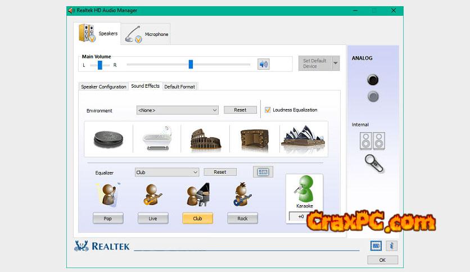Screen dimensions: 470x272
Task: Switch to the Microphone device tab
Action: pyautogui.click(x=146, y=34)
